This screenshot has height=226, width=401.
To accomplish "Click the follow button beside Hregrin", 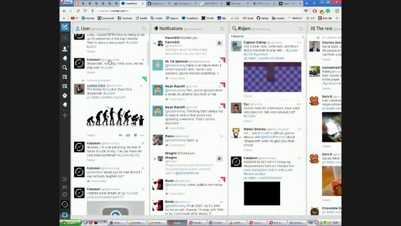I will click(x=219, y=159).
